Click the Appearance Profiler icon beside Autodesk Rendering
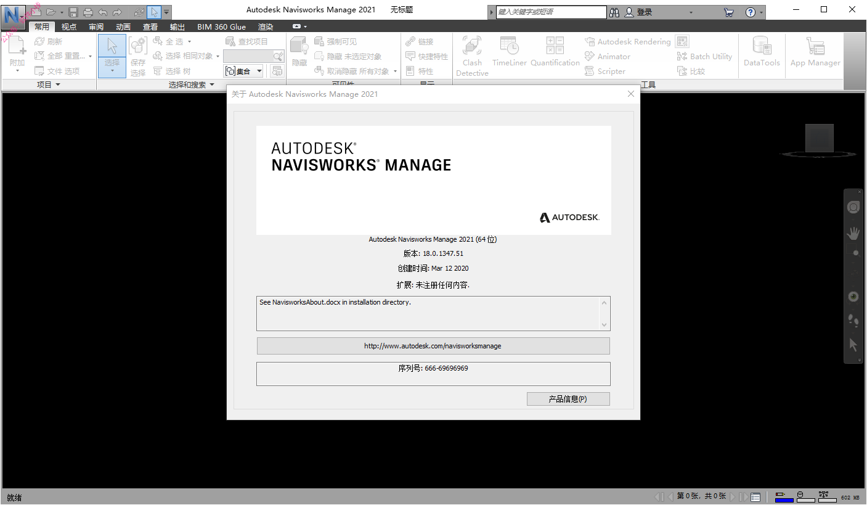The image size is (867, 505). [682, 41]
